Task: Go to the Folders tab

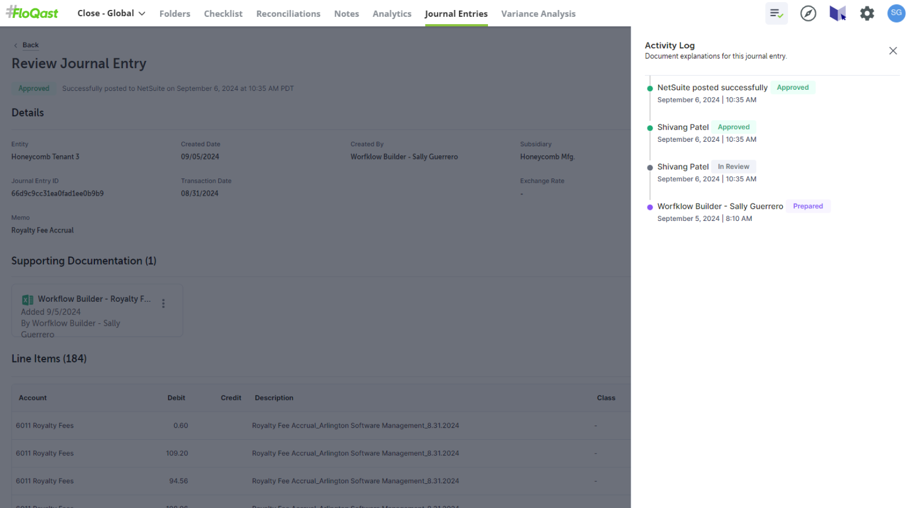Action: [x=175, y=14]
